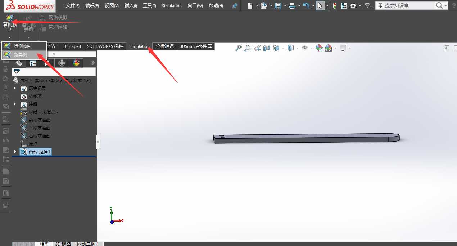Screen dimensions: 457x246
Task: Open View Orientation icon
Action: pos(276,48)
